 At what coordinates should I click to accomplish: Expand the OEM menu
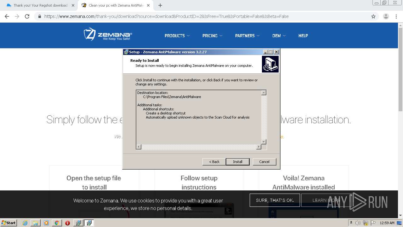click(279, 36)
